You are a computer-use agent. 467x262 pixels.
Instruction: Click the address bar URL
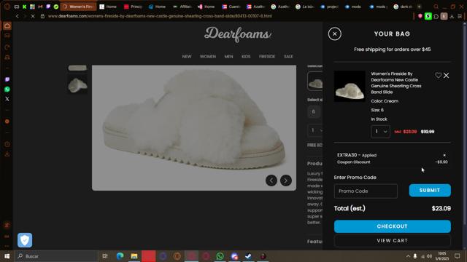coord(160,16)
